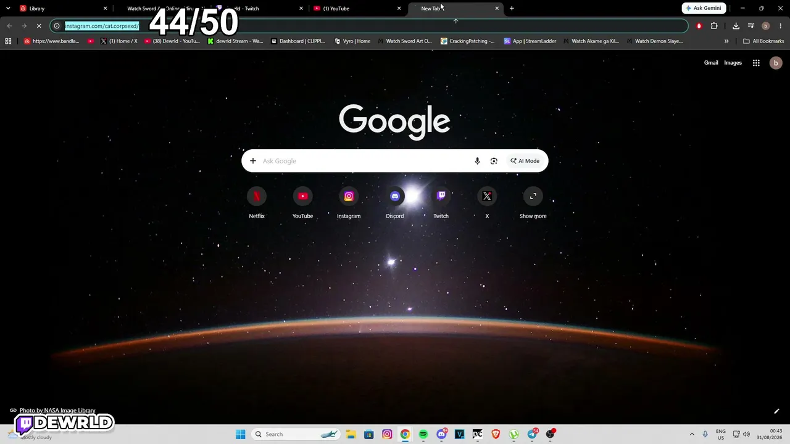Open the Extensions puzzle-piece menu

click(714, 26)
